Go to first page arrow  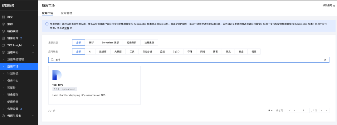click(290, 110)
